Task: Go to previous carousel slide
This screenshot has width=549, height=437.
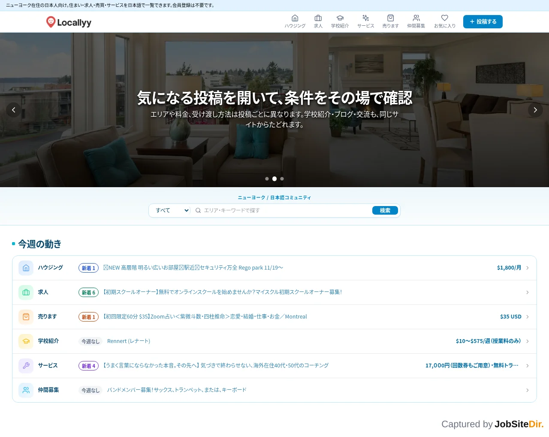Action: pyautogui.click(x=14, y=110)
